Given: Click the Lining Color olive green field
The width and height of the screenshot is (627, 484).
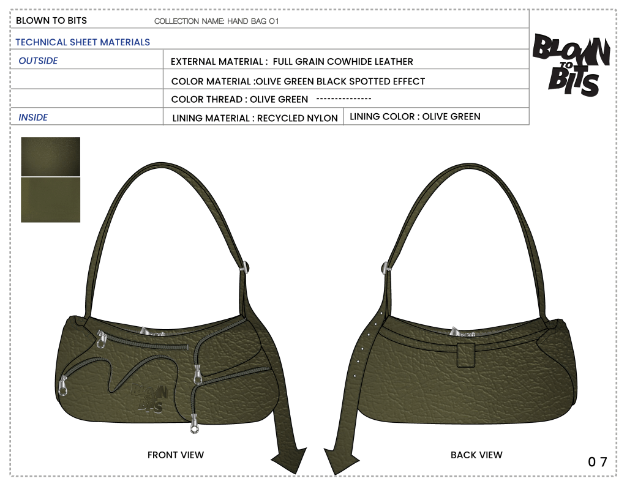Looking at the screenshot, I should pos(415,116).
